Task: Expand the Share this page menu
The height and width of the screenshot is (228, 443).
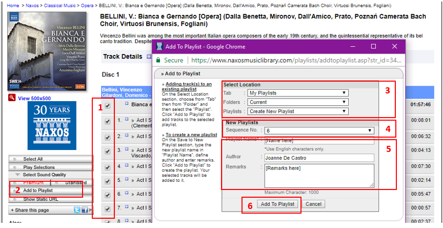Action: pos(30,210)
